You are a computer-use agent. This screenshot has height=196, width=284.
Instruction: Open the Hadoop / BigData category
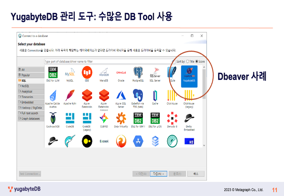(x=31, y=108)
